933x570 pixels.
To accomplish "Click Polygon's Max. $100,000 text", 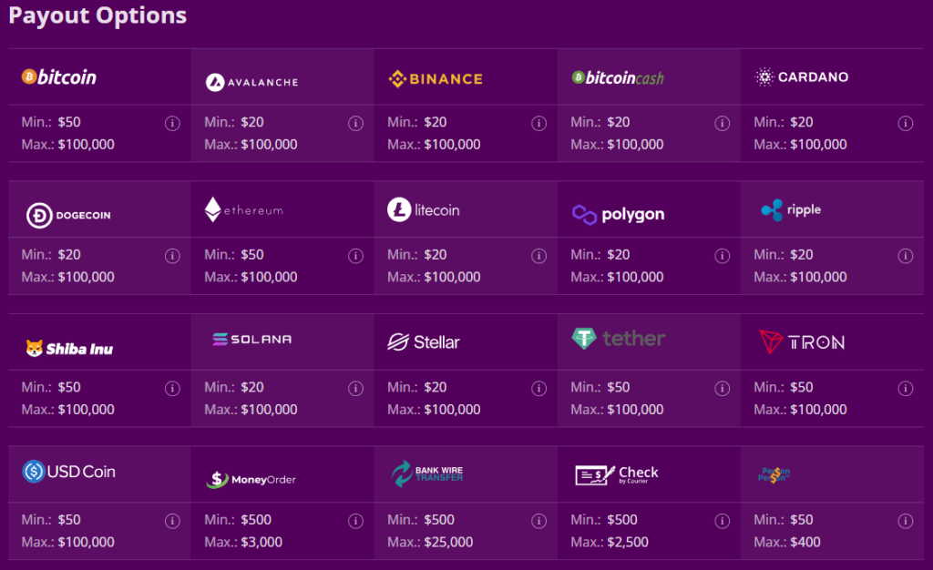I will point(617,277).
